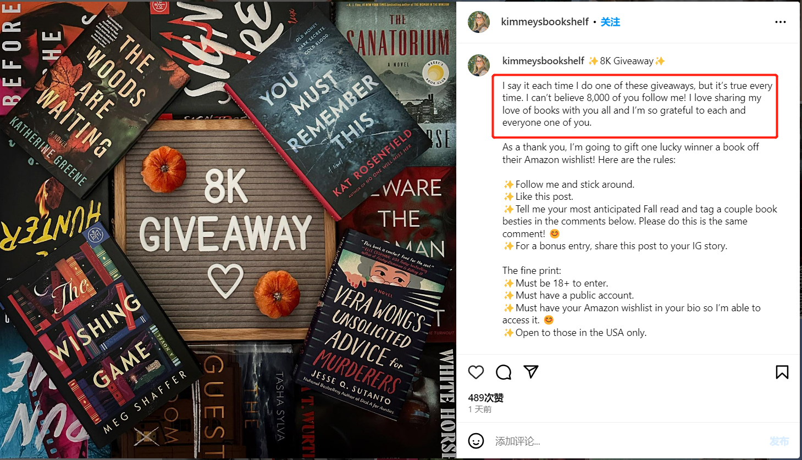Submit the comment with 发布

pos(779,441)
